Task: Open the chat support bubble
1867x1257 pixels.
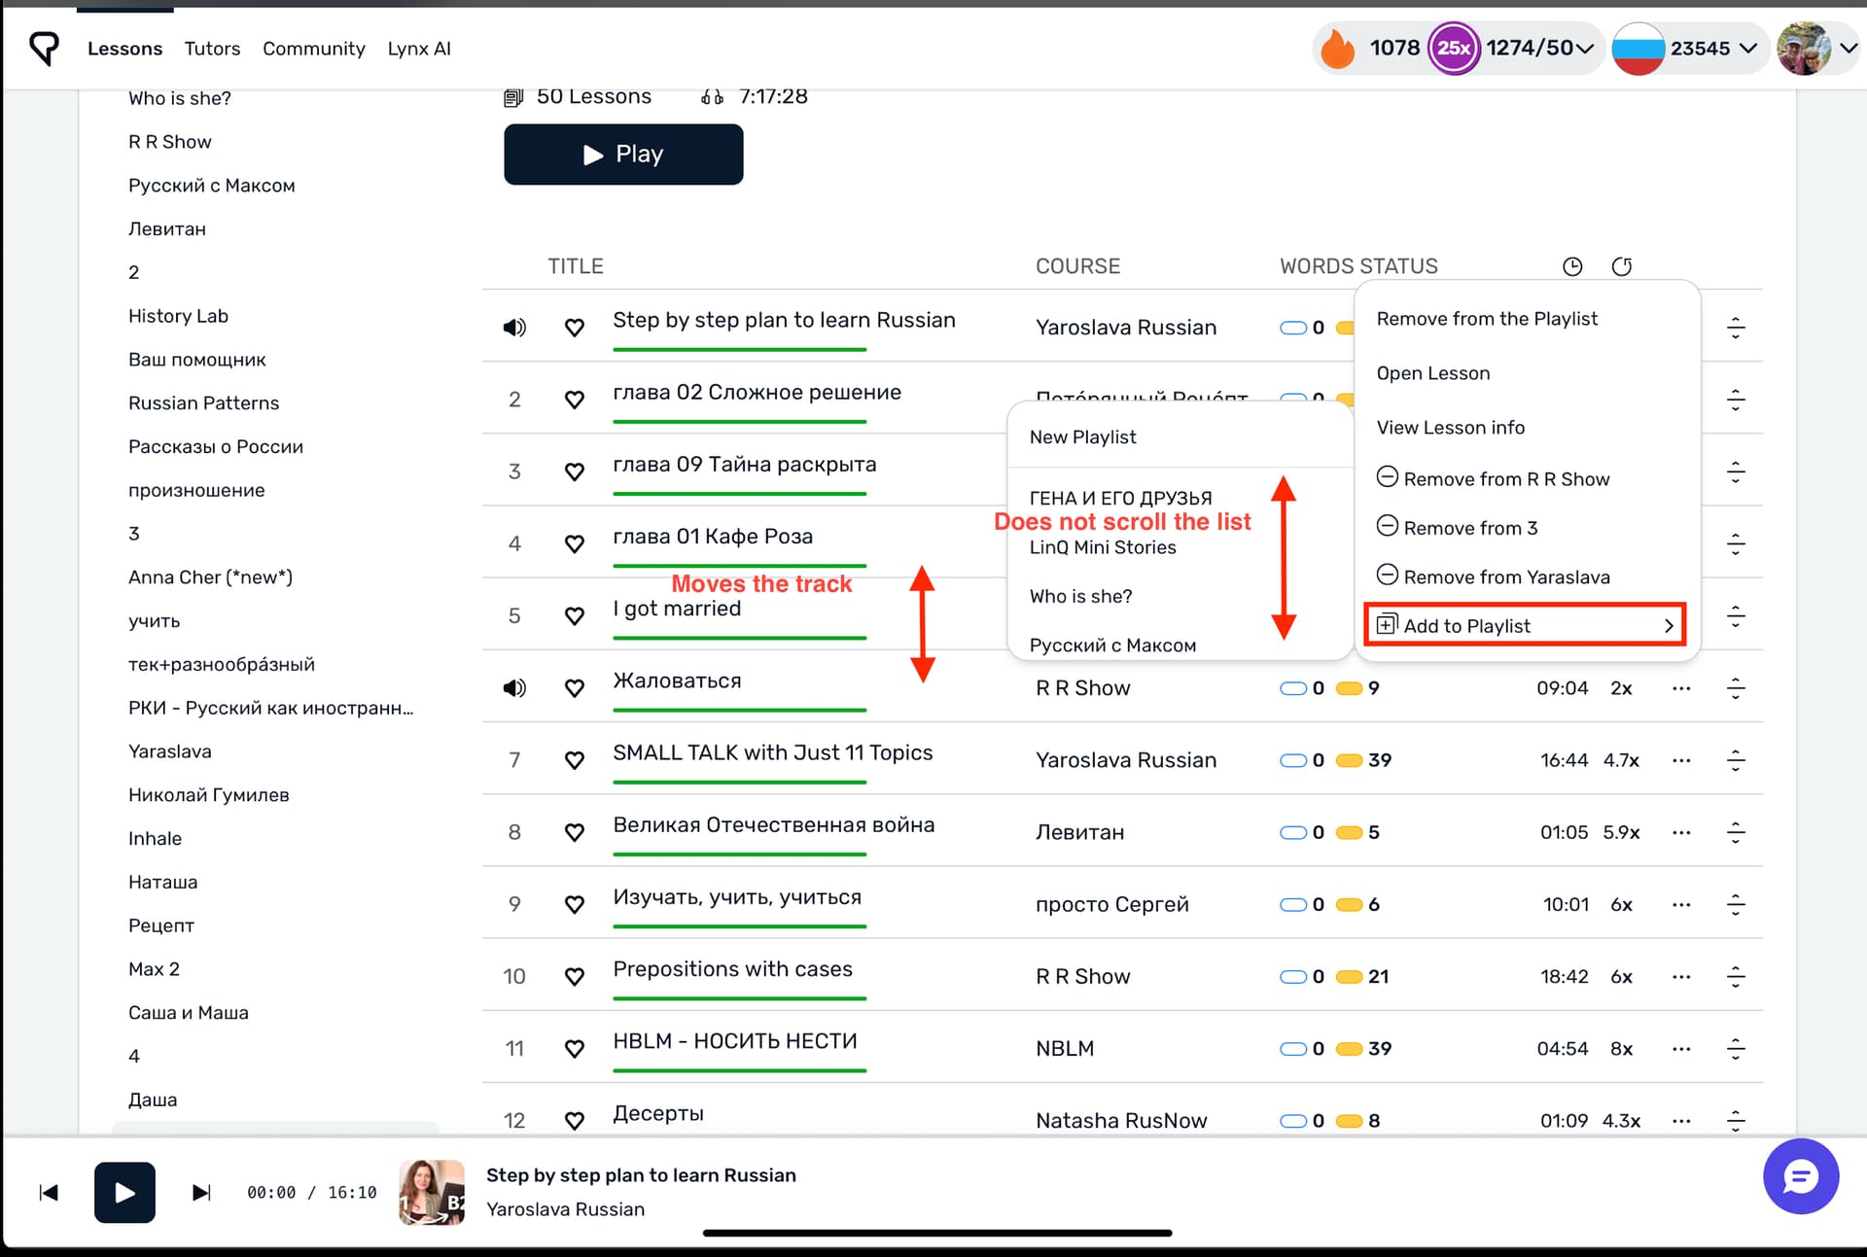Action: 1800,1177
